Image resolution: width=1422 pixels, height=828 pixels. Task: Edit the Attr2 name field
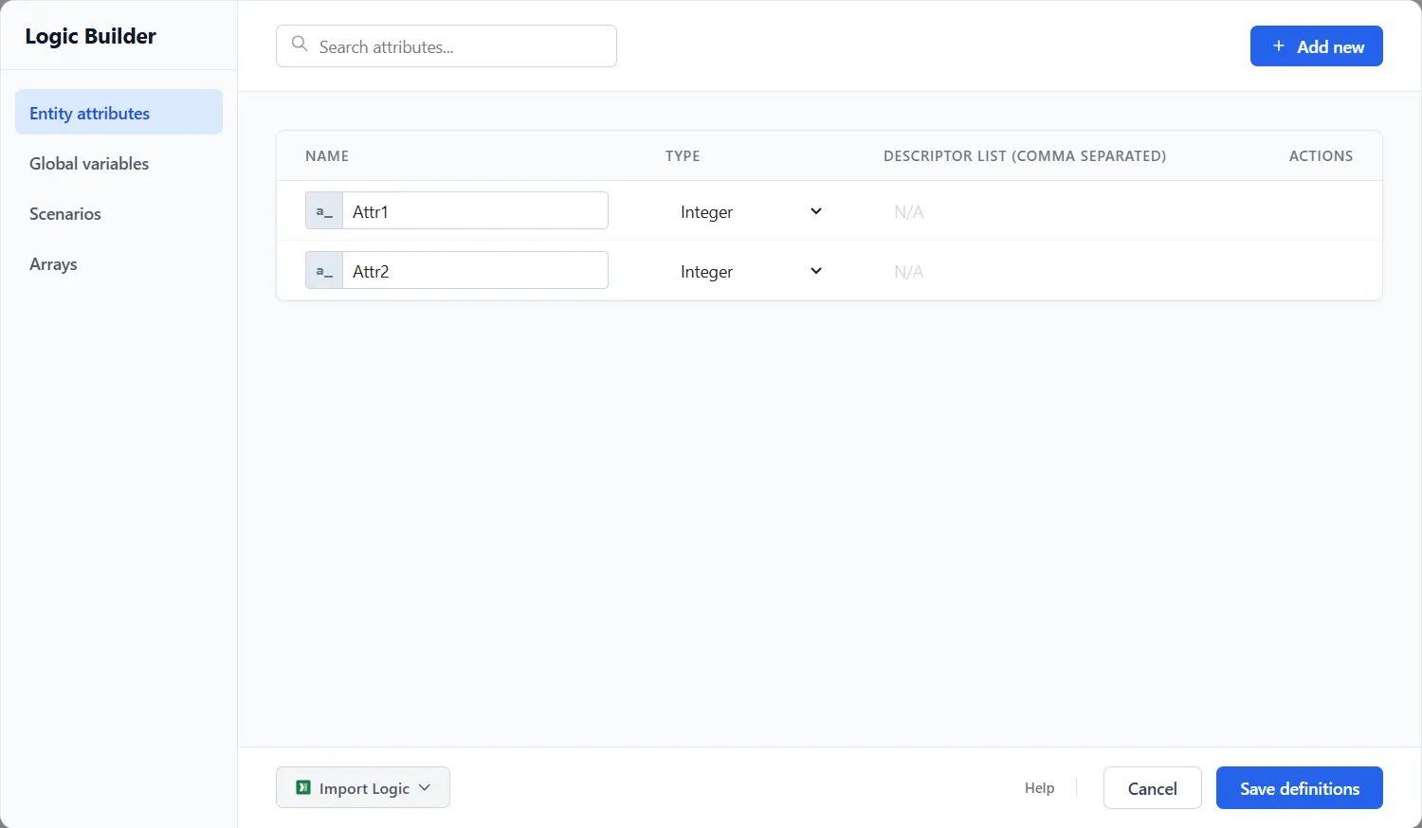pos(475,270)
